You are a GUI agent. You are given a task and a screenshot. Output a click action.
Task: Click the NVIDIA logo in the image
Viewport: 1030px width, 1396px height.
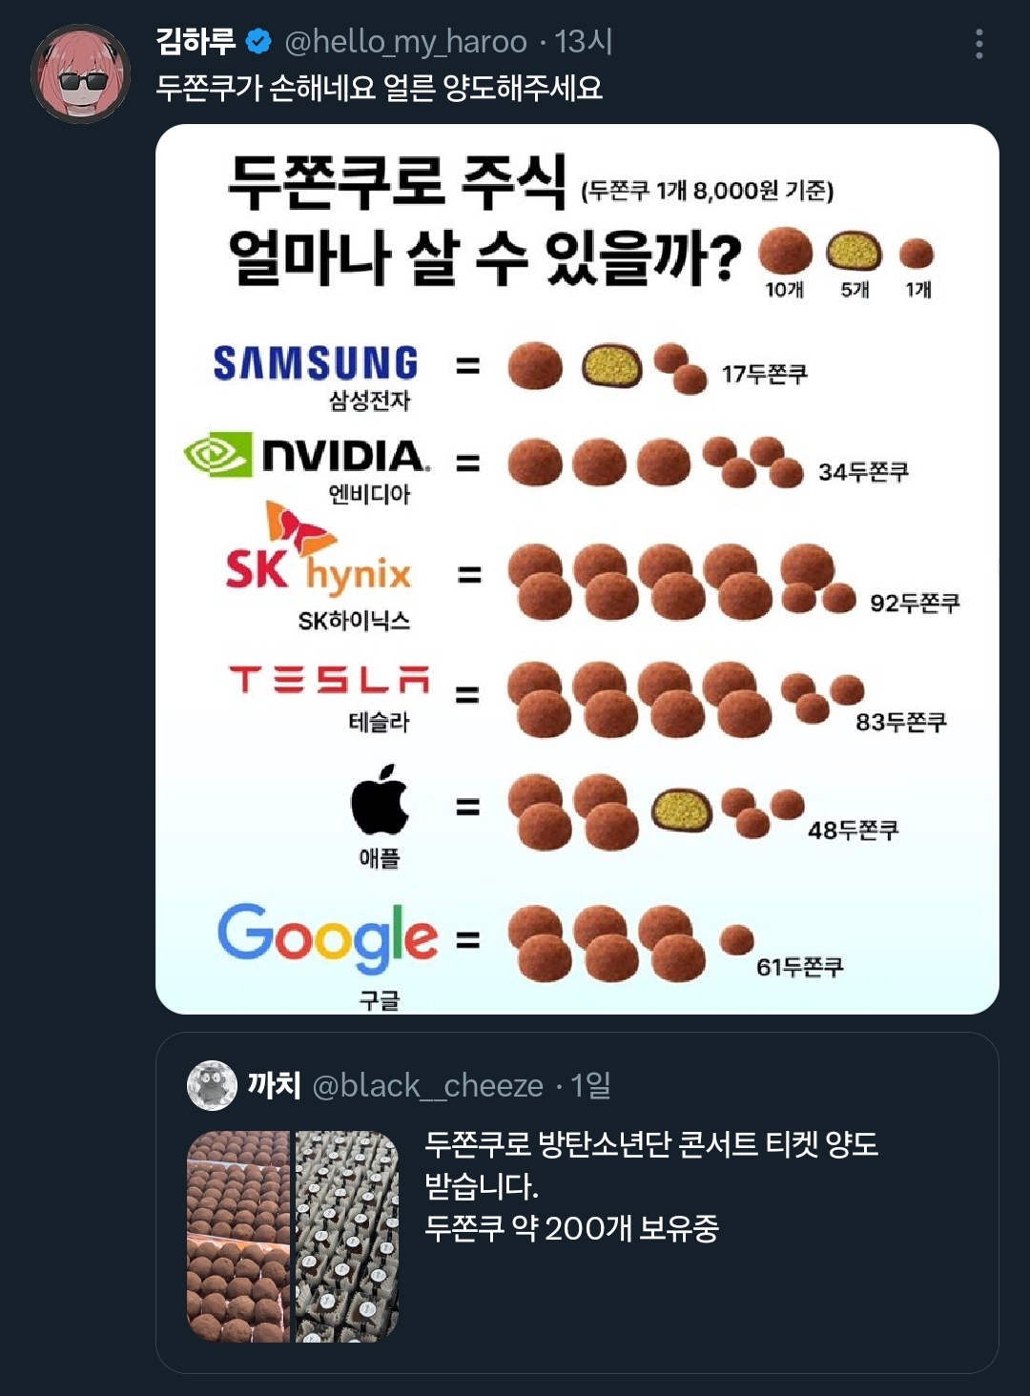click(307, 455)
